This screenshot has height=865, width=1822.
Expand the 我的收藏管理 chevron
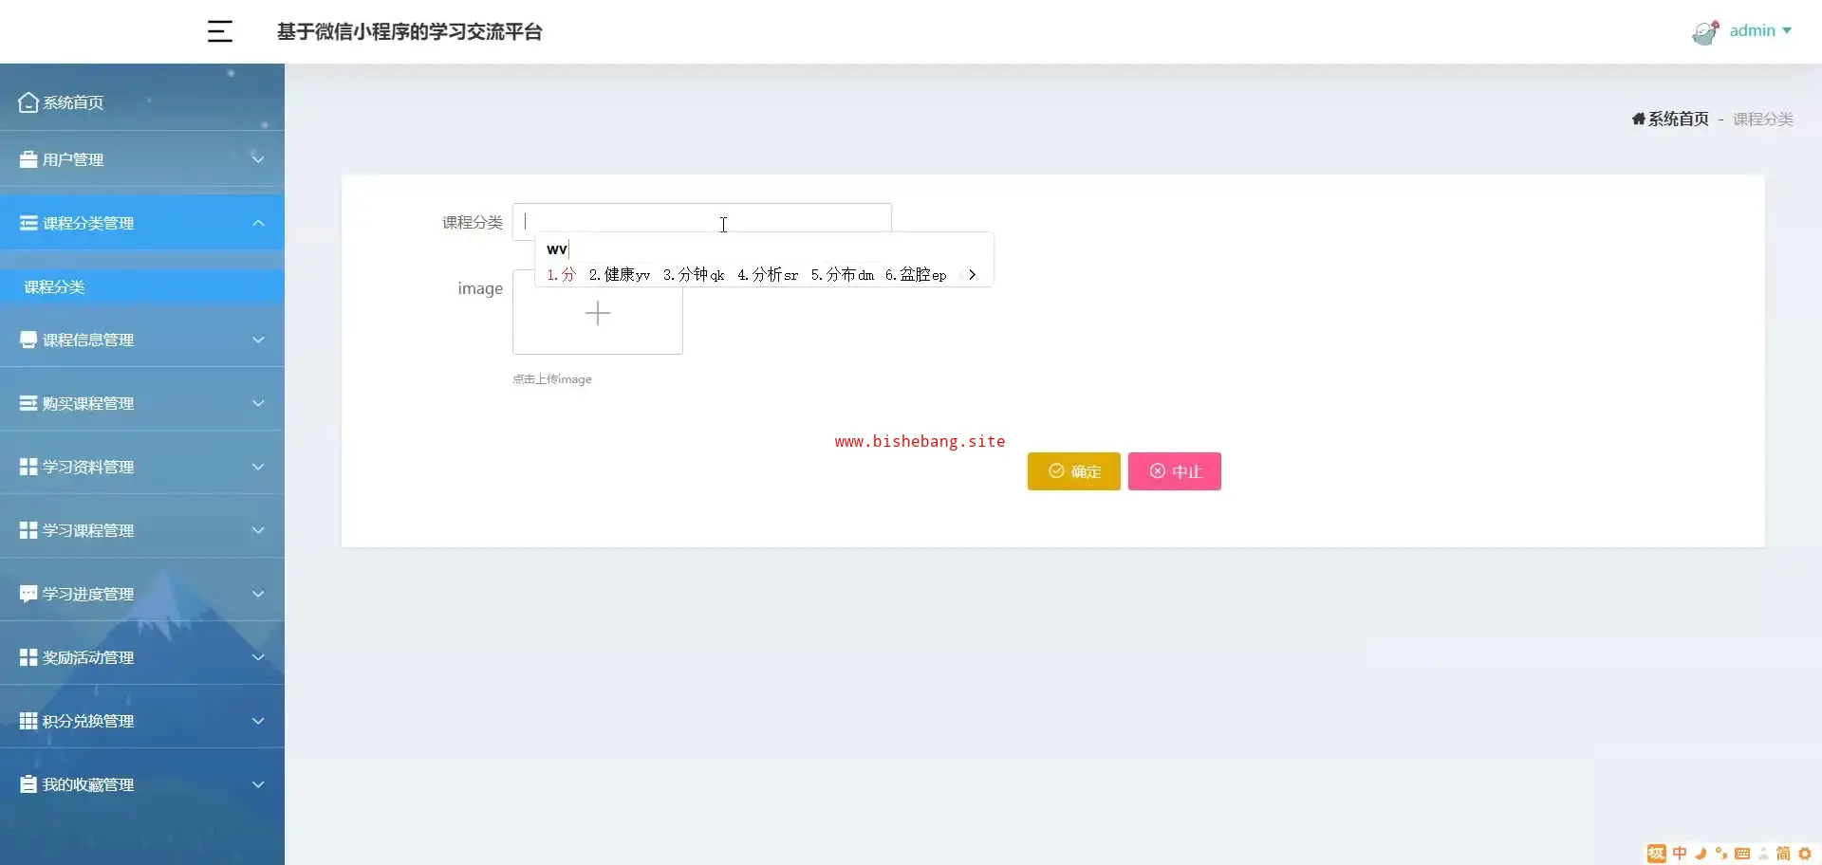point(257,784)
